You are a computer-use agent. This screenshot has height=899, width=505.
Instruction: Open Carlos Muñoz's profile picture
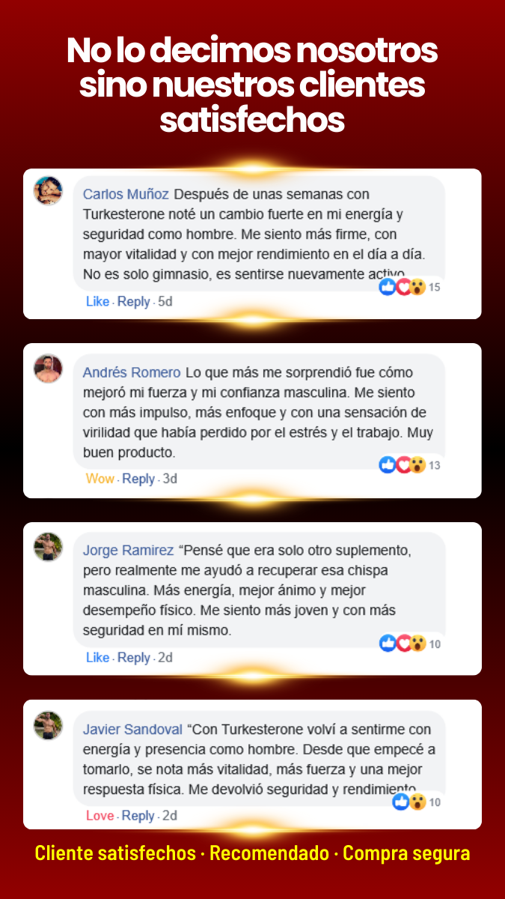pyautogui.click(x=48, y=190)
